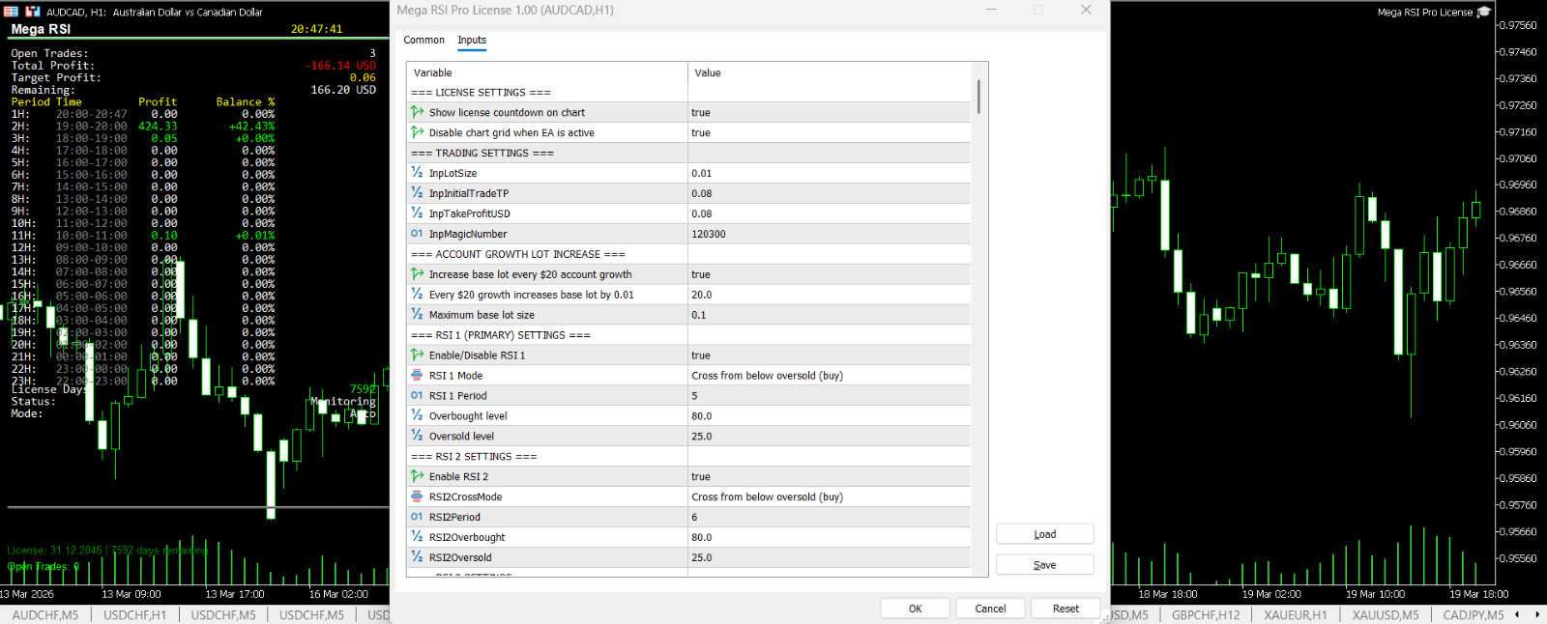Open the RSI2CrossMode value dropdown
The width and height of the screenshot is (1547, 624).
[x=829, y=497]
